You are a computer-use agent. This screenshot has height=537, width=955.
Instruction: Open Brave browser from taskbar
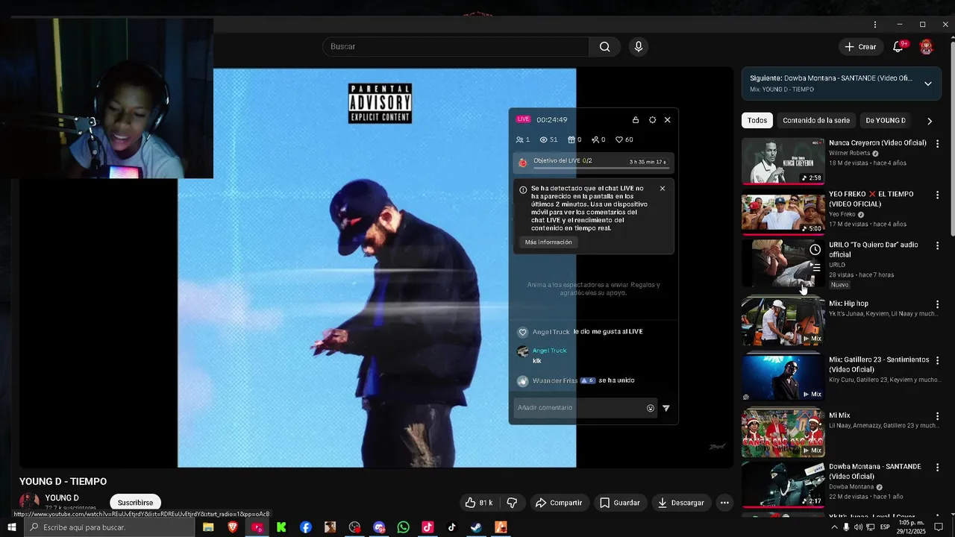click(x=233, y=527)
